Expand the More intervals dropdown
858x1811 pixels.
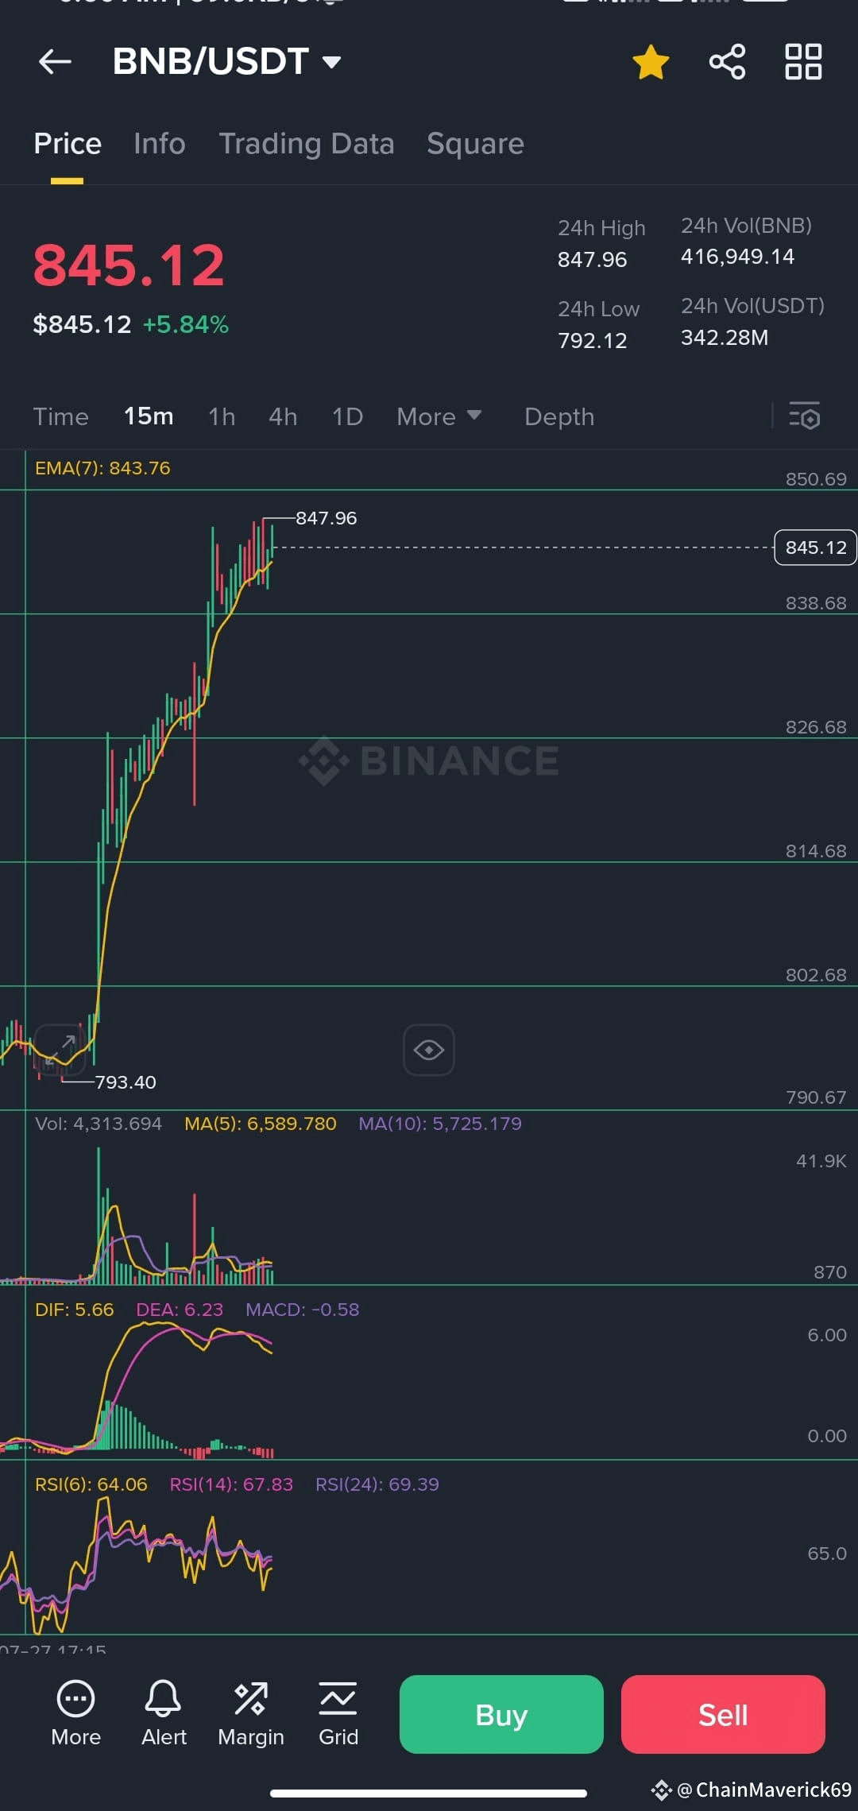click(x=439, y=416)
